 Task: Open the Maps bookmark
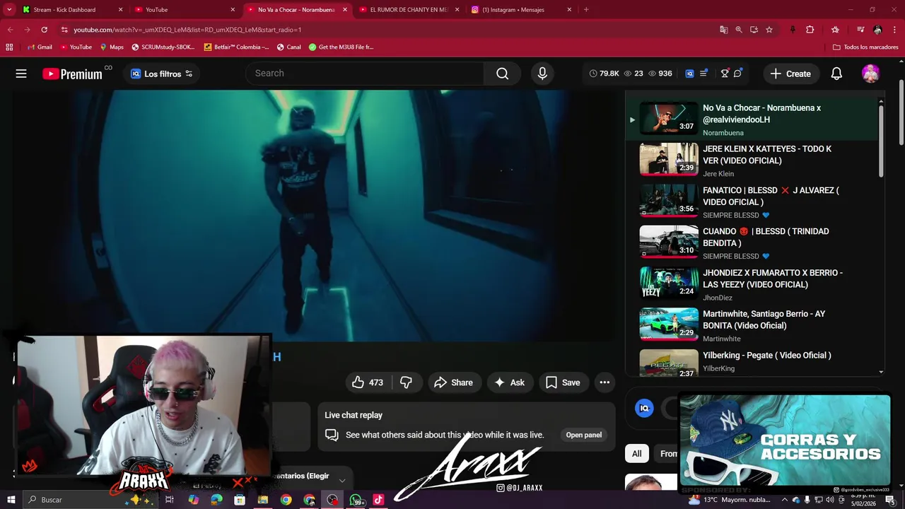[112, 47]
